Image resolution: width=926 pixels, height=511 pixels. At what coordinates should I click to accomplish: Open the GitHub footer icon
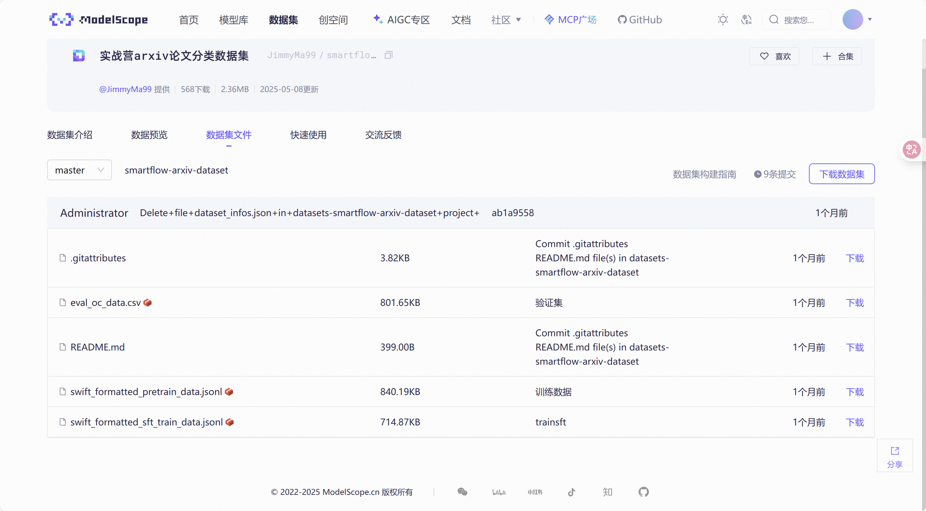(643, 492)
